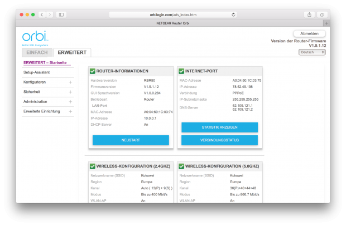346x226 pixels.
Task: Click the hardware version value RBR50
Action: [150, 81]
